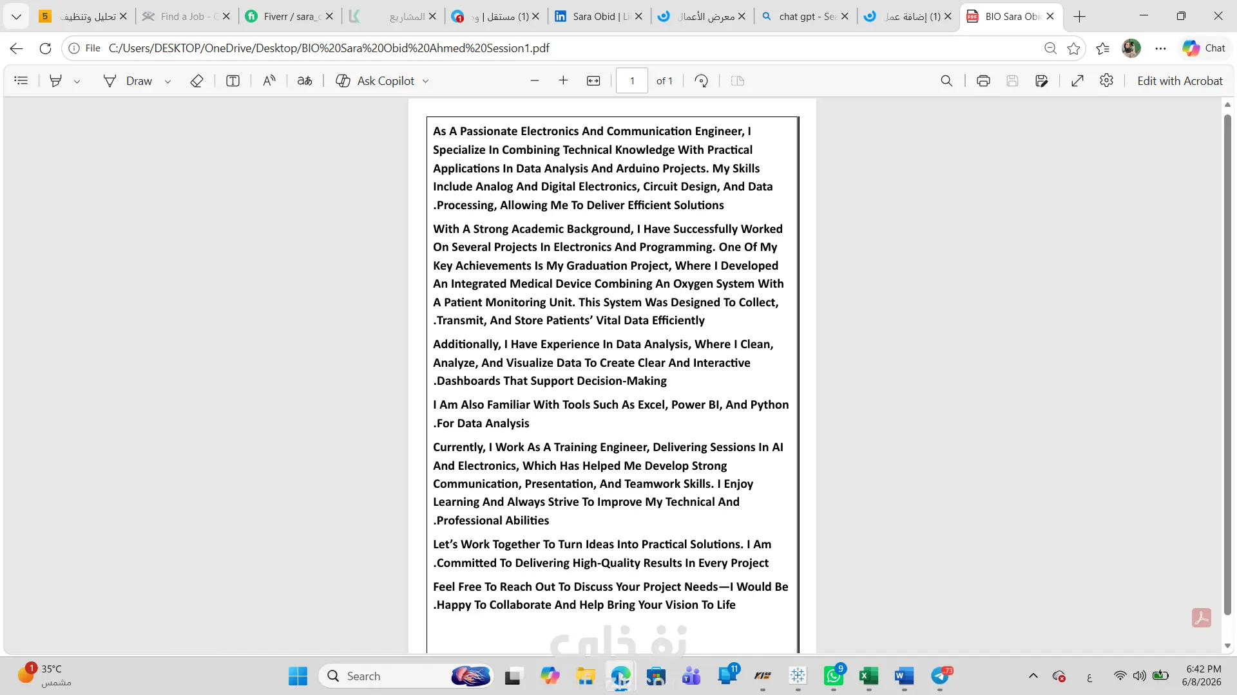
Task: Switch to the chat gpt search tab
Action: tap(805, 16)
